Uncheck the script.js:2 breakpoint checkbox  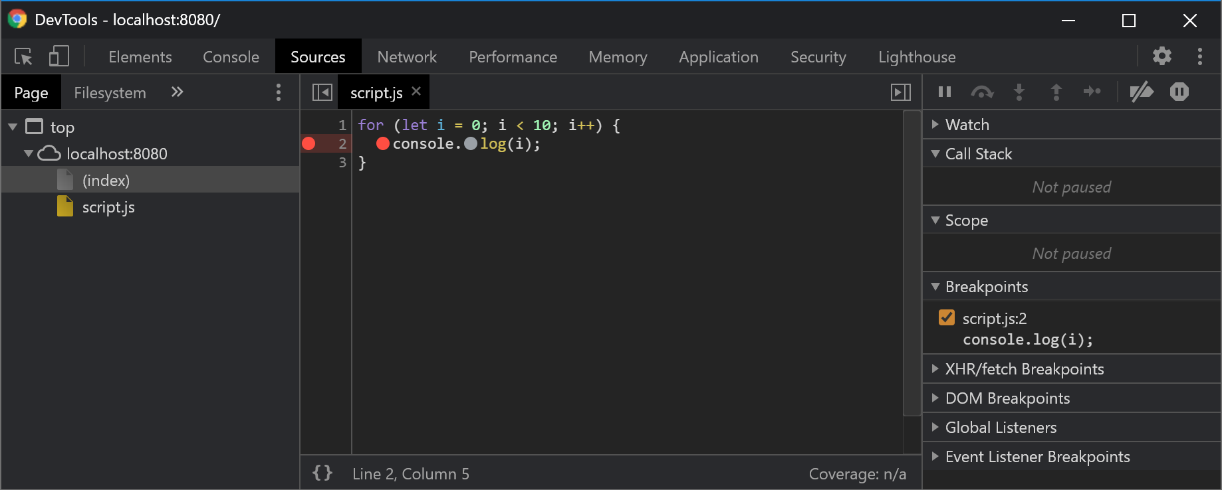coord(947,318)
